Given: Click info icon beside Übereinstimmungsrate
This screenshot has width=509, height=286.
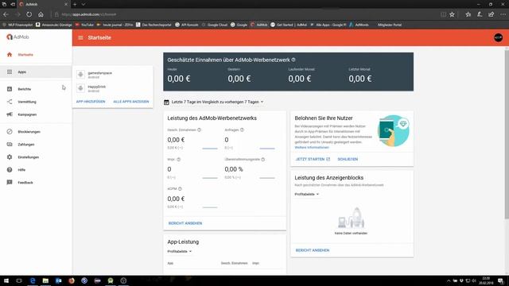Looking at the screenshot, I should 263,159.
